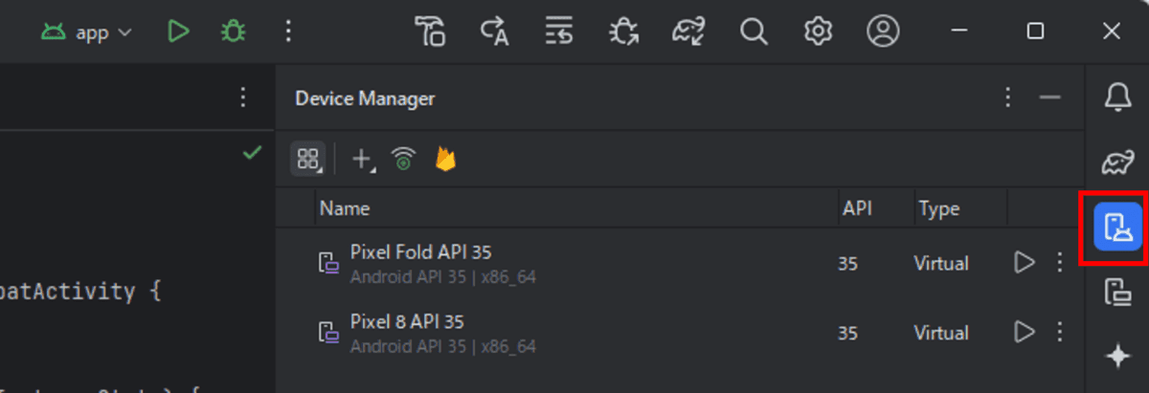Open the device grouping dropdown in Device Manager
Image resolution: width=1149 pixels, height=393 pixels.
(x=308, y=160)
